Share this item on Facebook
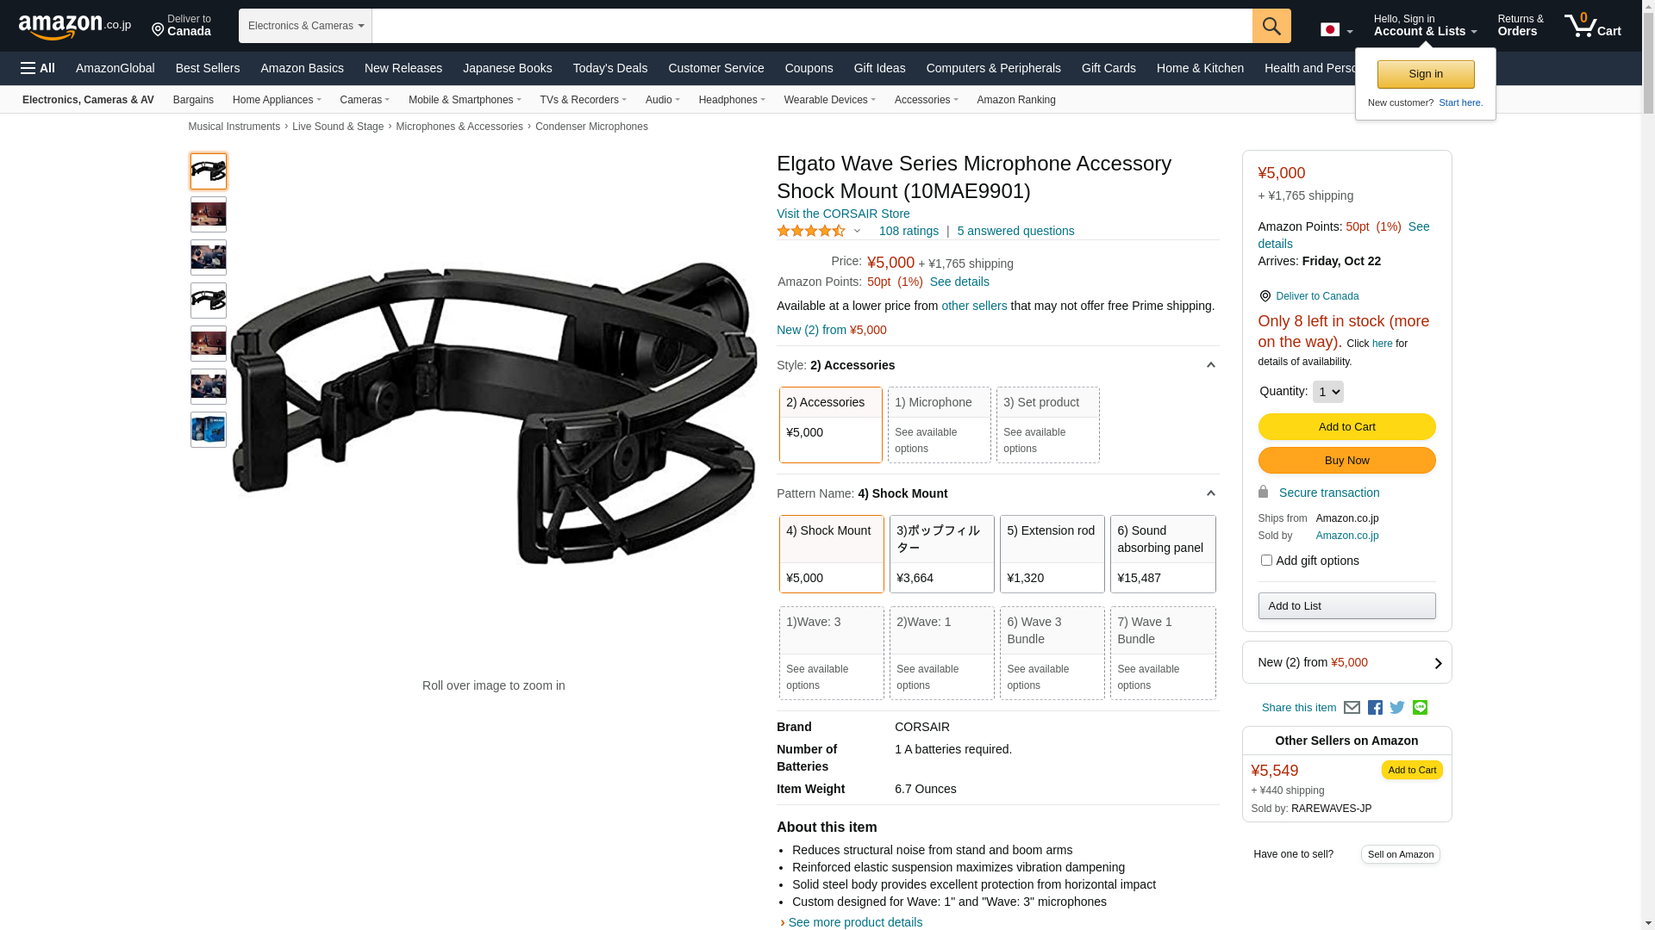The height and width of the screenshot is (930, 1655). (x=1375, y=708)
